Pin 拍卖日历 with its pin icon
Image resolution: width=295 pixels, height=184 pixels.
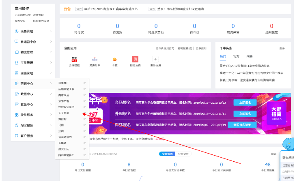click(84, 149)
